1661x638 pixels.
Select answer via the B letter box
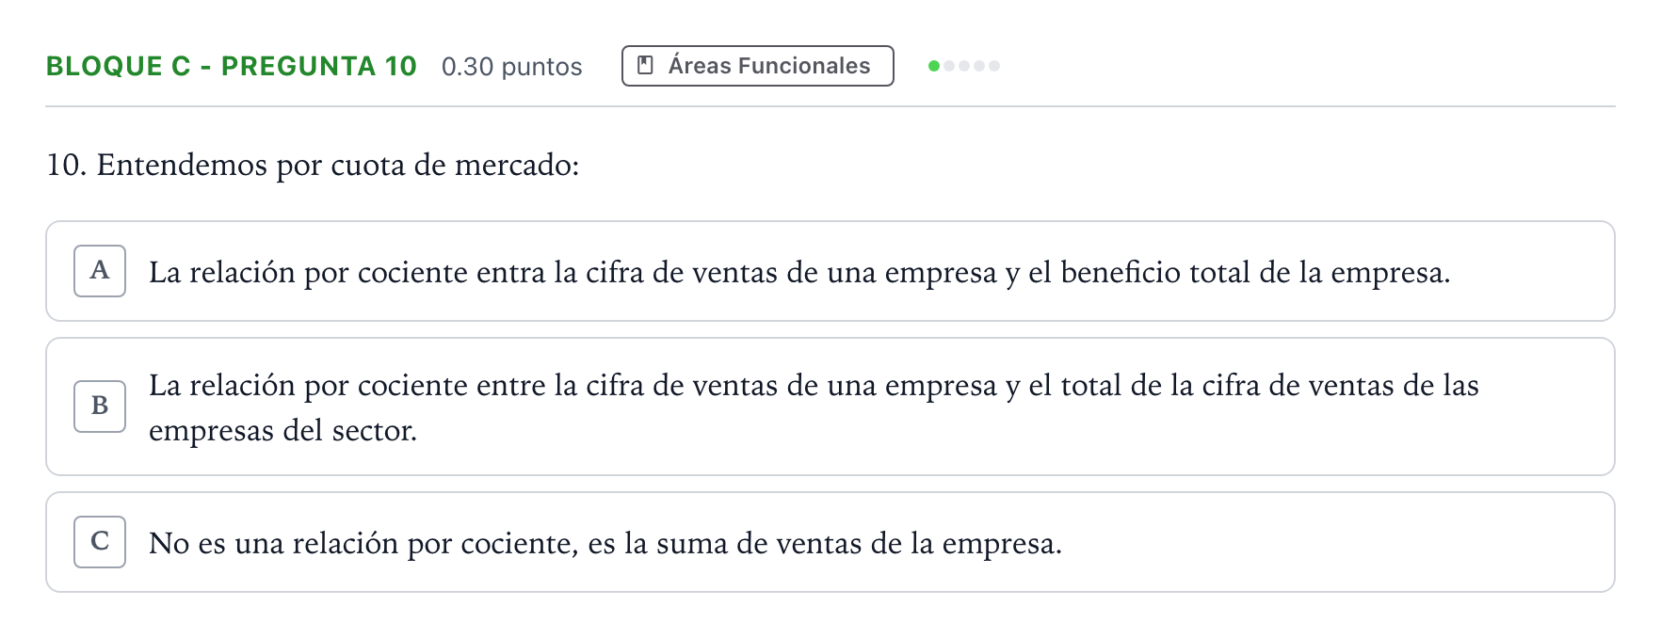click(100, 407)
